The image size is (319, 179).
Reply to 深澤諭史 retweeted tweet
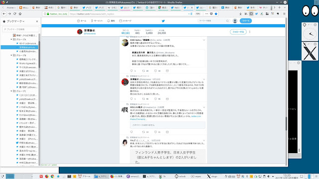click(x=132, y=99)
